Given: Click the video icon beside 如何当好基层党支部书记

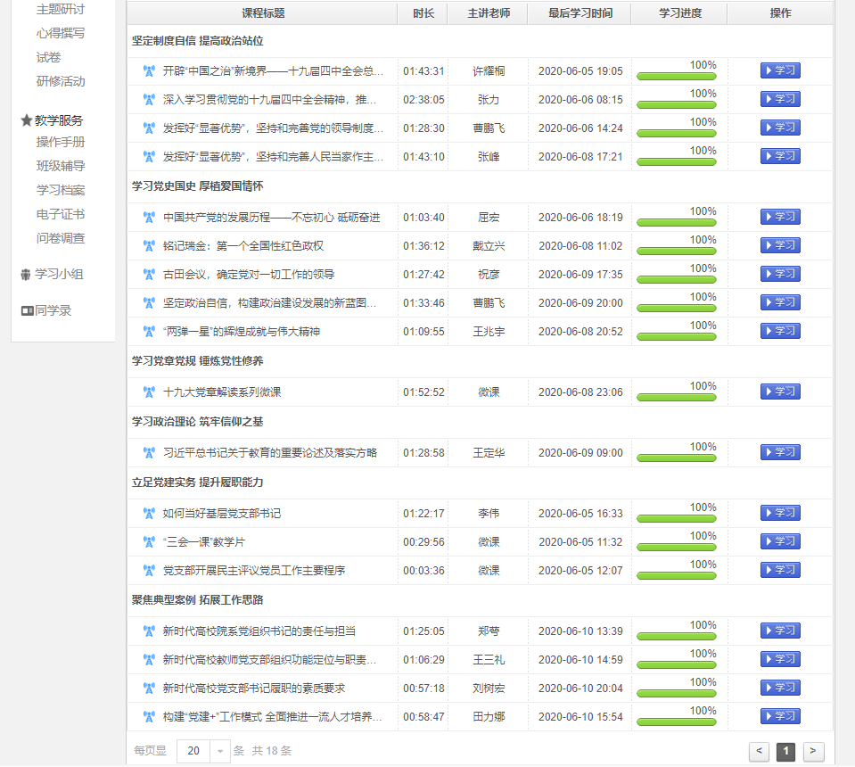Looking at the screenshot, I should 149,514.
